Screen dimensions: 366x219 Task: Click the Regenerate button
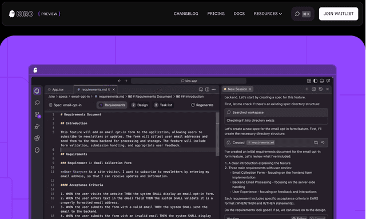202,105
